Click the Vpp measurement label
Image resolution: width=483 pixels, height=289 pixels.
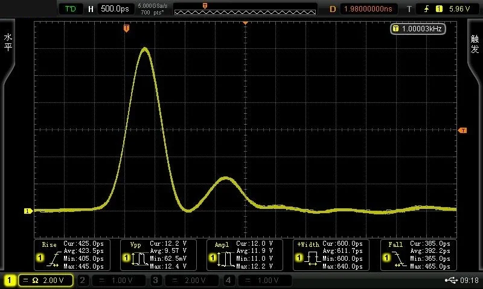click(135, 245)
